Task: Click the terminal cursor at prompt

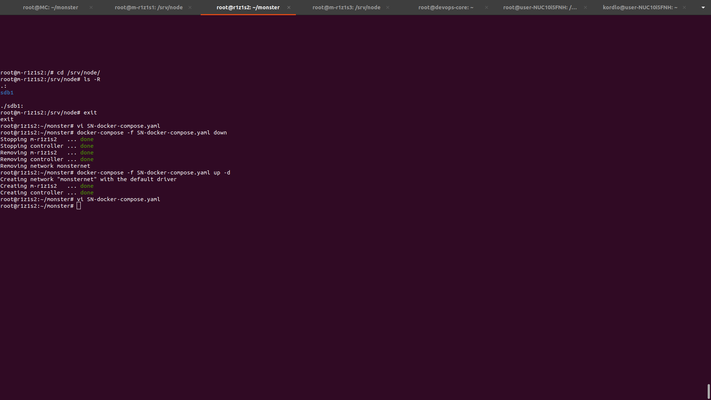Action: coord(79,206)
